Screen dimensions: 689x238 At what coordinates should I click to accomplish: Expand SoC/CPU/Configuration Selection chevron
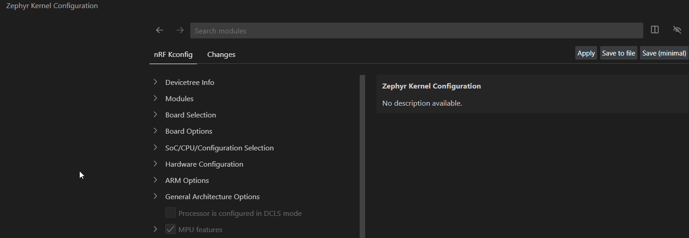(155, 147)
